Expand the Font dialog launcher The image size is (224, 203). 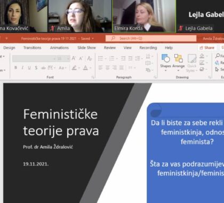[x=93, y=77]
